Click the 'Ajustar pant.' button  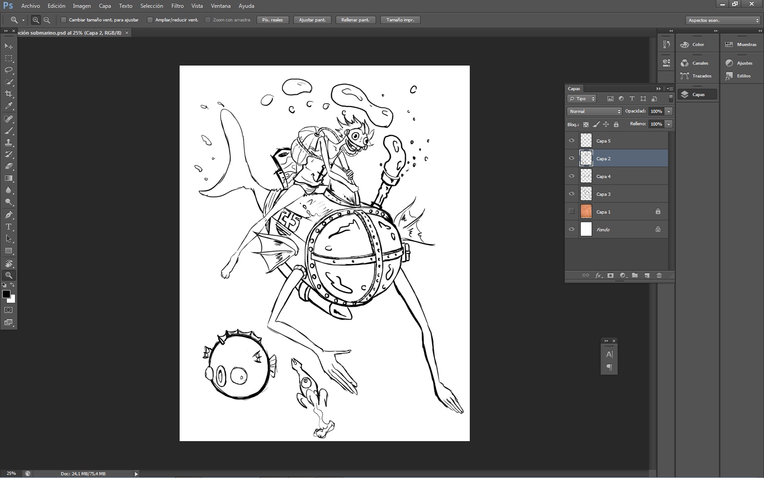312,20
